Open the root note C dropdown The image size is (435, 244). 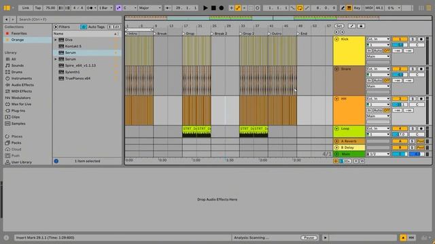coord(130,8)
